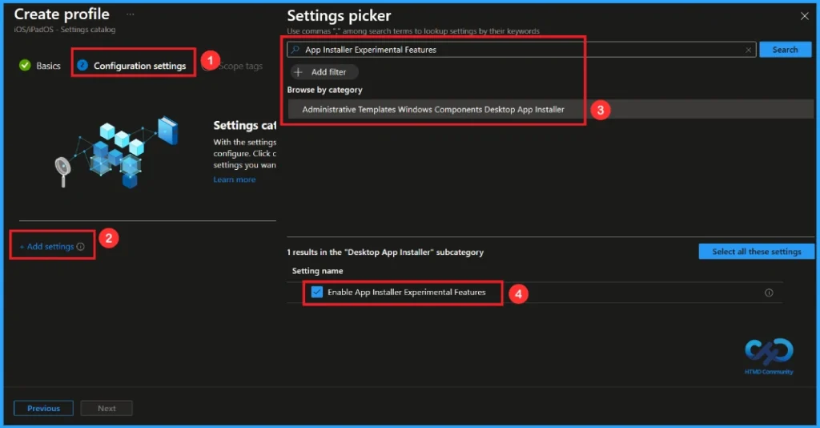Click the Search button
This screenshot has height=428, width=820.
pos(785,50)
